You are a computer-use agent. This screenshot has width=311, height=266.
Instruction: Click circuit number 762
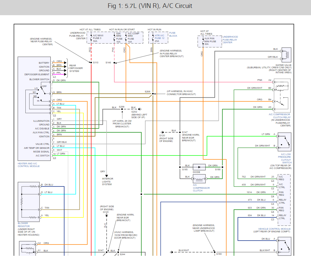click(244, 177)
